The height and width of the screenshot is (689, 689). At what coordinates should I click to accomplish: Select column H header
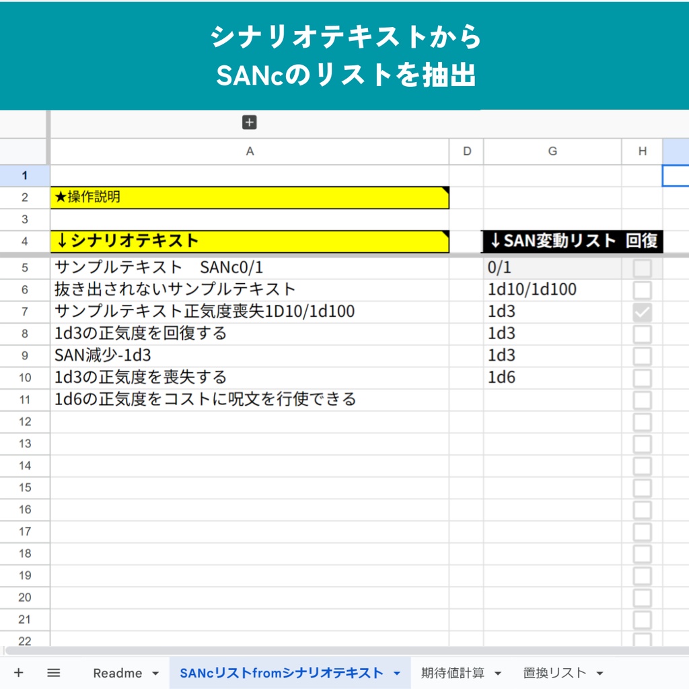(641, 151)
